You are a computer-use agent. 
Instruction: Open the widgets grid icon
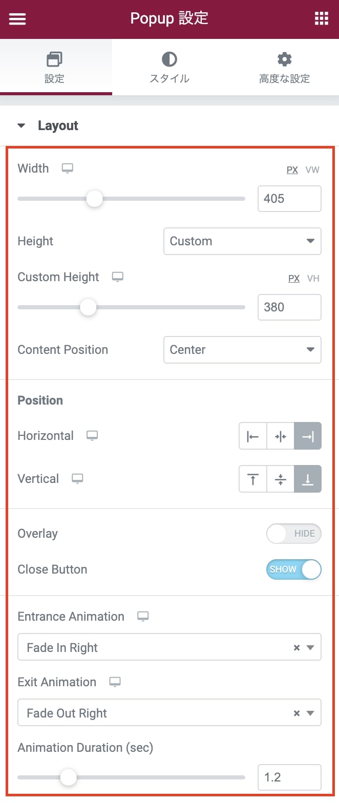321,19
